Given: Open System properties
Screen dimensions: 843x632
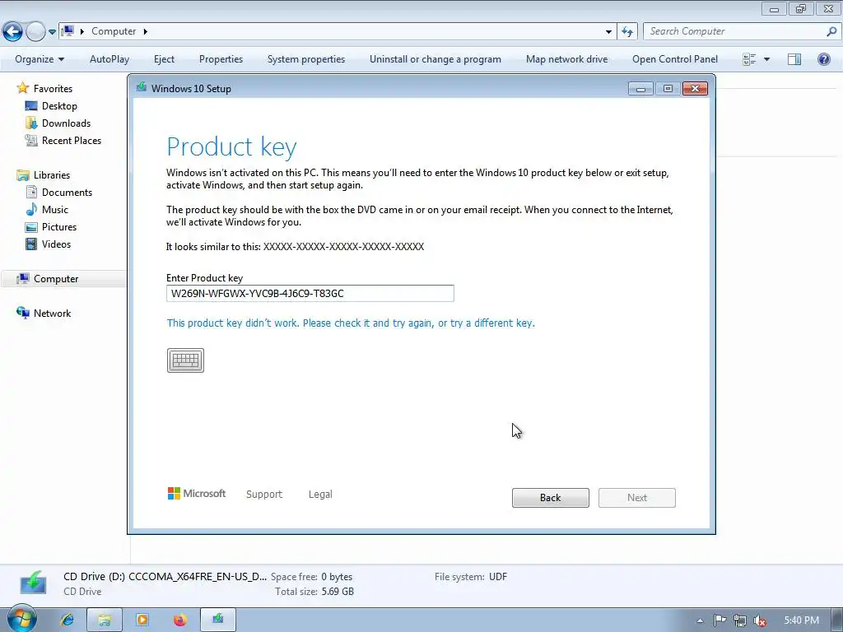Looking at the screenshot, I should click(x=306, y=59).
